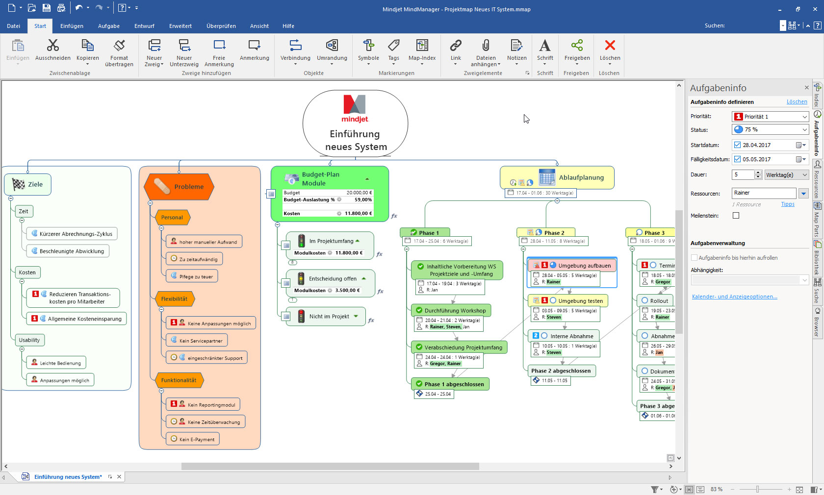Uncheck the Startdatum 28.04.2017 checkbox
Viewport: 824px width, 495px height.
pos(737,145)
